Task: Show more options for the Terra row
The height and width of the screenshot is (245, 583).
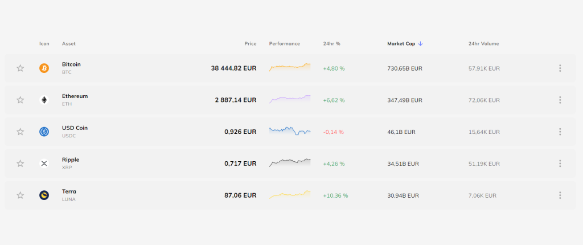Action: [560, 195]
